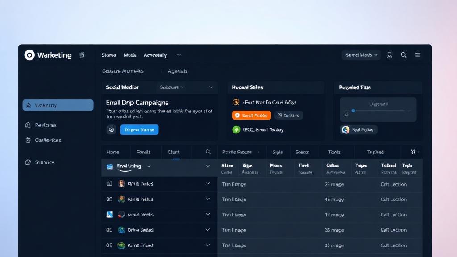Expand the last visible contact row chevron
The height and width of the screenshot is (257, 457).
coord(208,245)
